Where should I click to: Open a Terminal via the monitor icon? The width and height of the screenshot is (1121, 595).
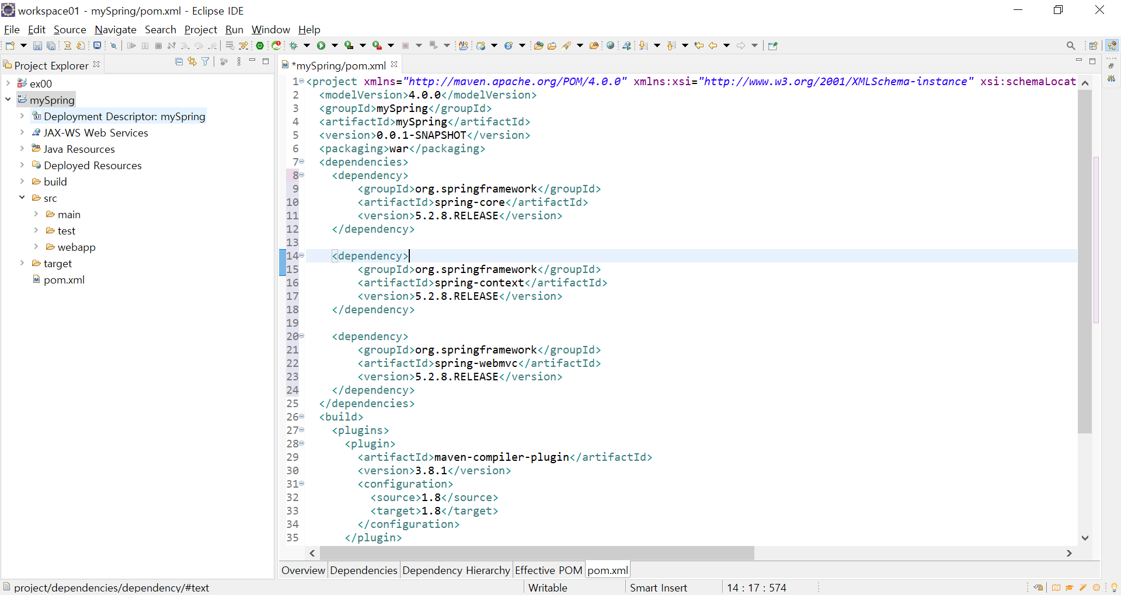[97, 45]
